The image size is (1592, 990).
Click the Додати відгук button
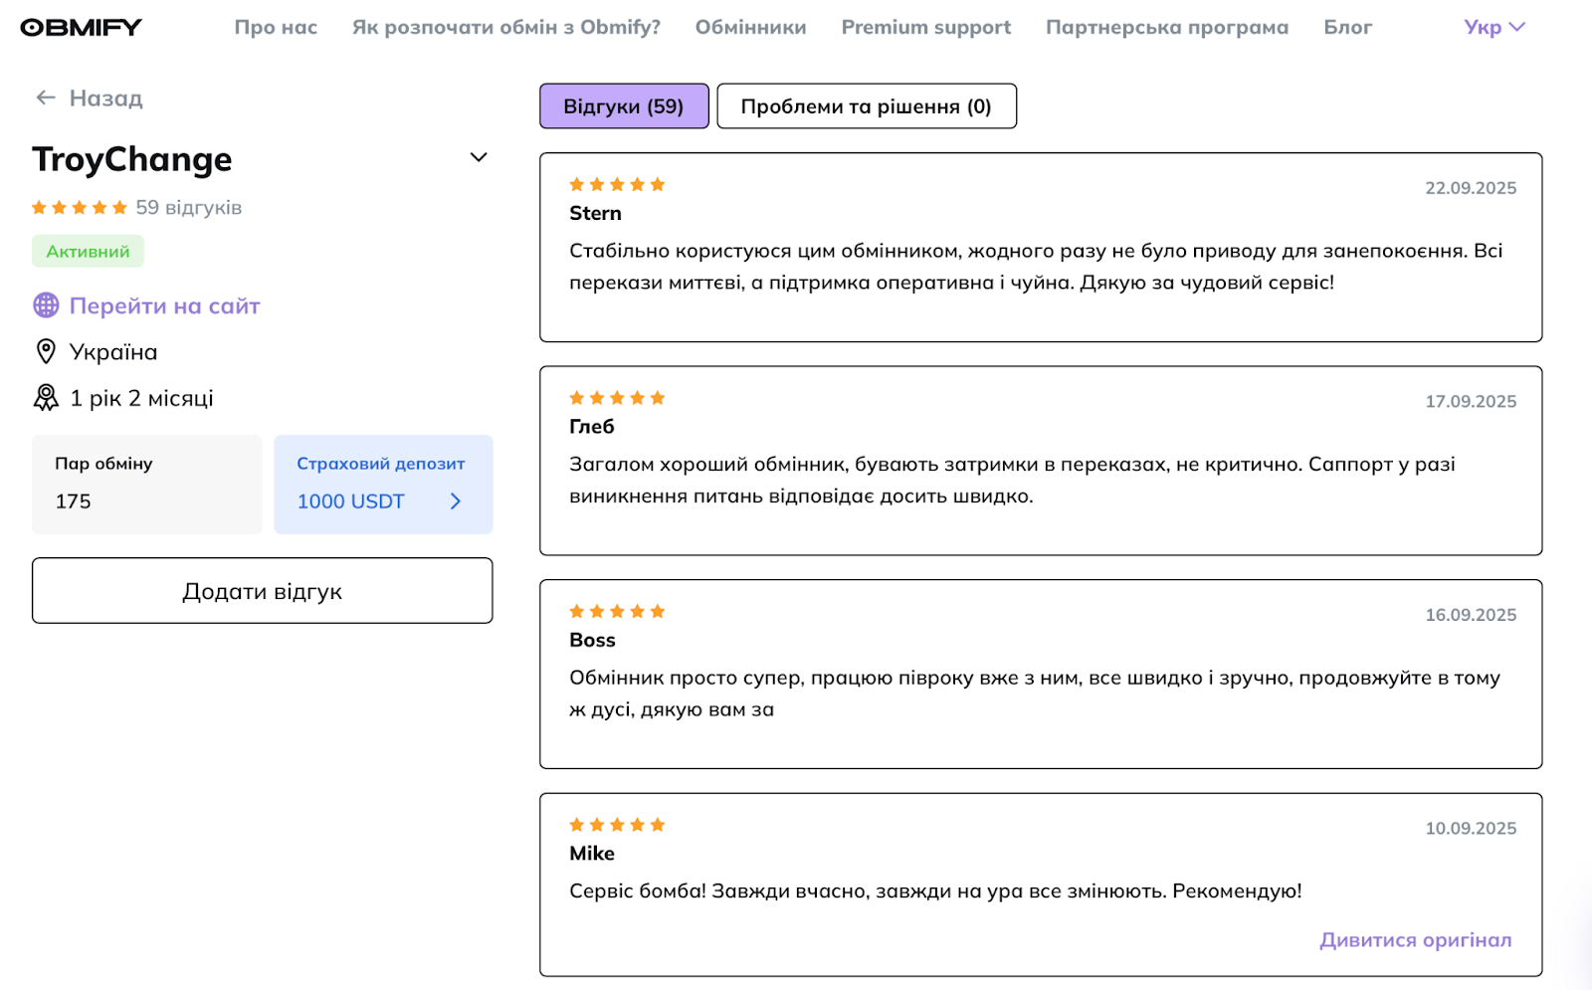262,591
